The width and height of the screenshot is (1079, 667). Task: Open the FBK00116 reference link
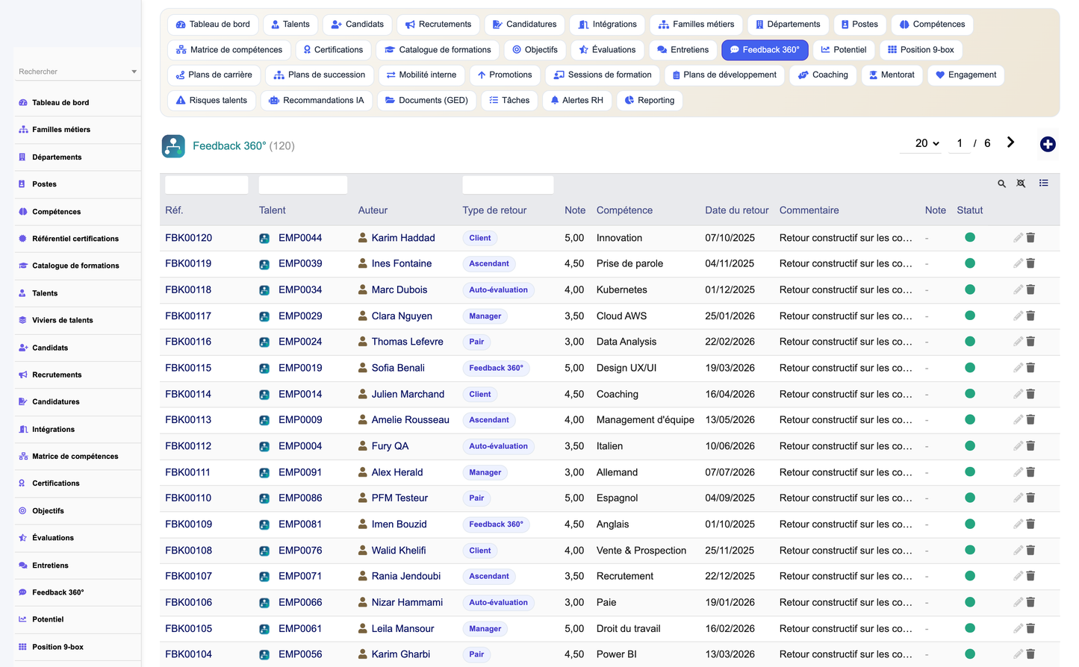[x=188, y=342]
